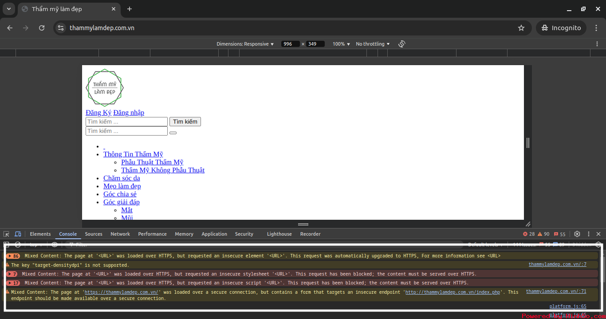This screenshot has height=319, width=606.
Task: Click the small blank submit button
Action: coord(173,133)
